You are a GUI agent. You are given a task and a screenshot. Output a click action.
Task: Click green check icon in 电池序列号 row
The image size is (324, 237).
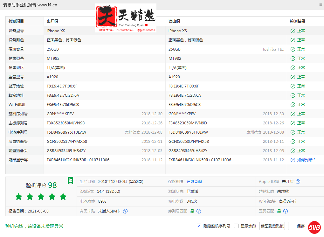tap(293, 132)
